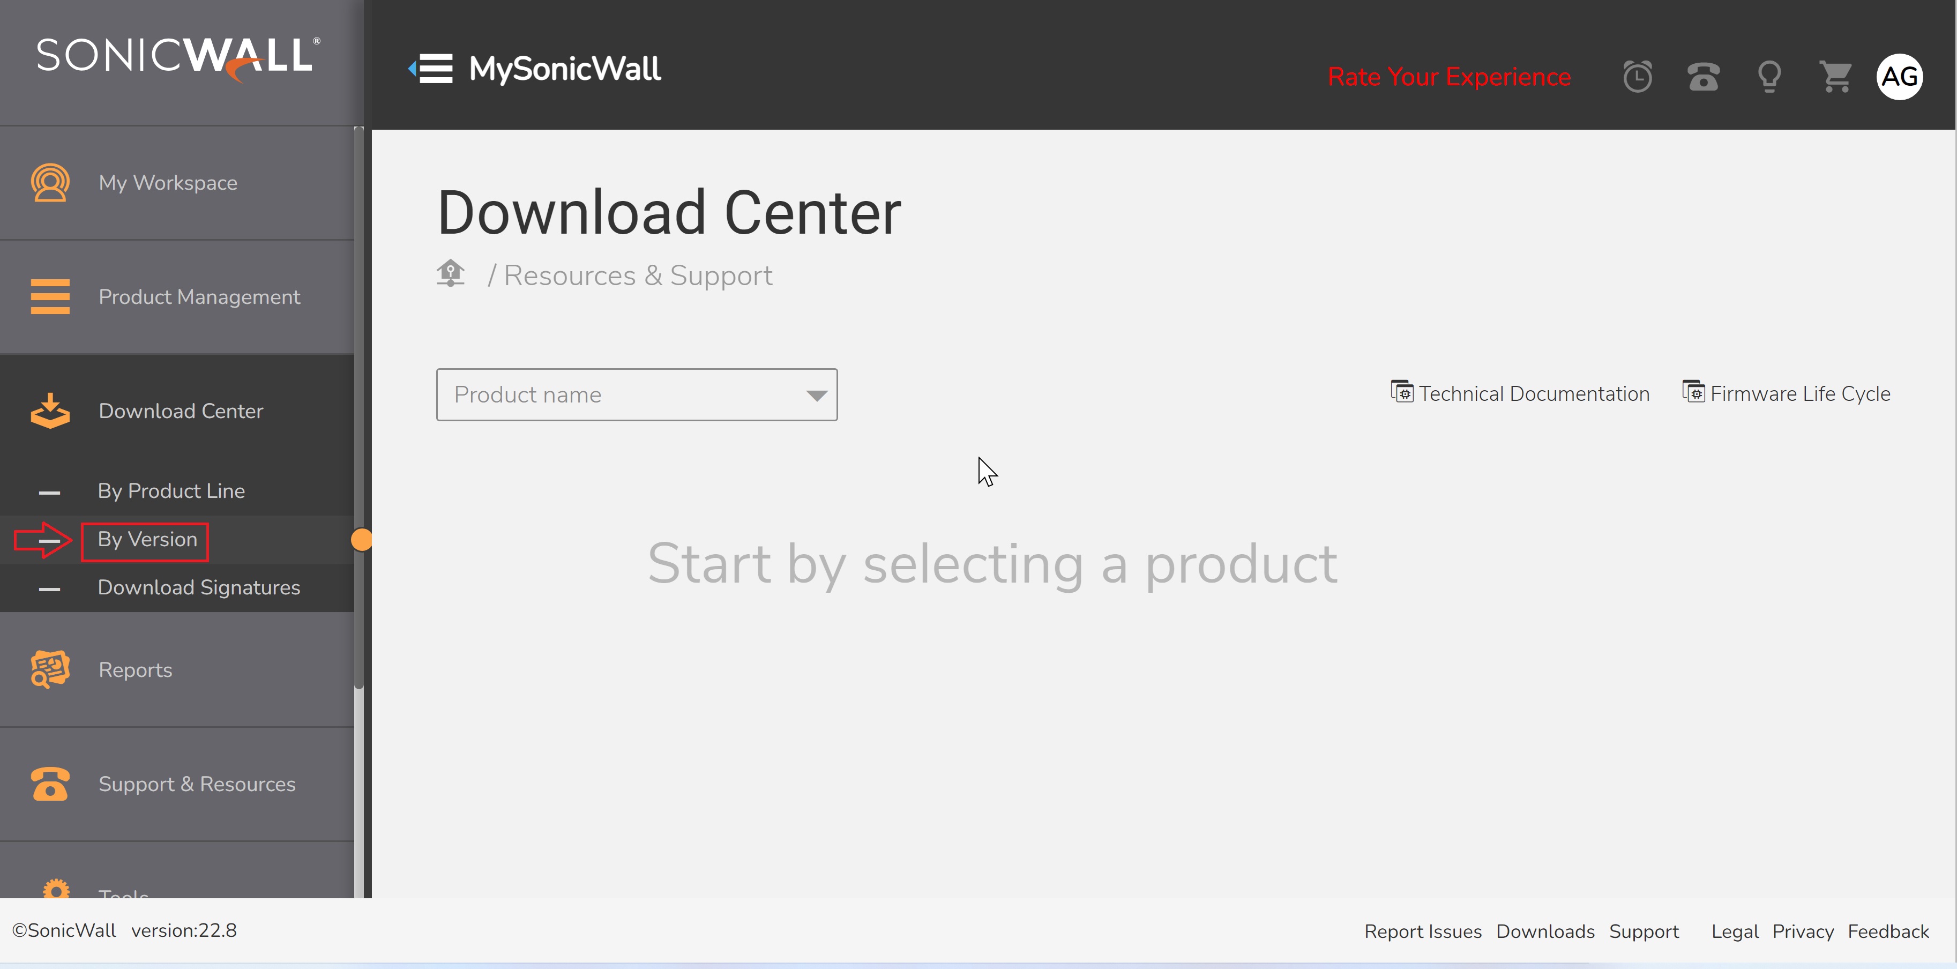Image resolution: width=1957 pixels, height=969 pixels.
Task: Click Resources & Support breadcrumb
Action: tap(637, 275)
